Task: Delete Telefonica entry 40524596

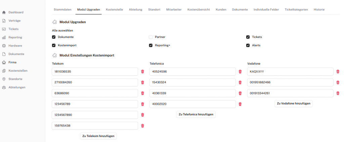Action: pyautogui.click(x=240, y=72)
